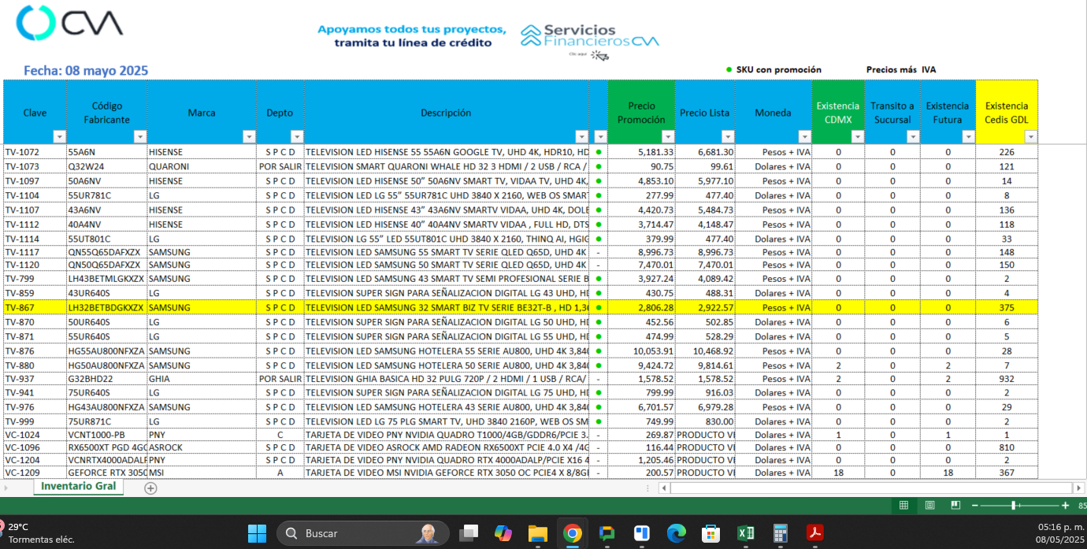Screen dimensions: 1087x549
Task: Open the Existencia Cedis GDL filter dropdown
Action: [1030, 136]
